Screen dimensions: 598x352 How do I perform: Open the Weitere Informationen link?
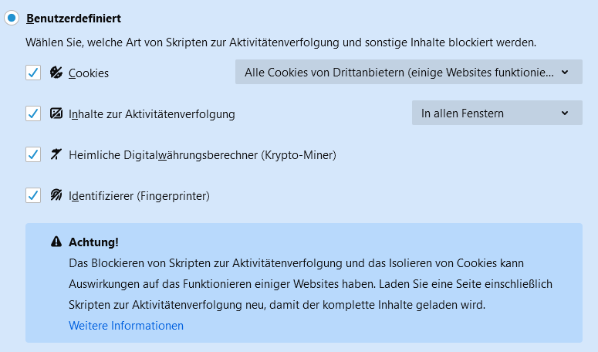point(126,325)
